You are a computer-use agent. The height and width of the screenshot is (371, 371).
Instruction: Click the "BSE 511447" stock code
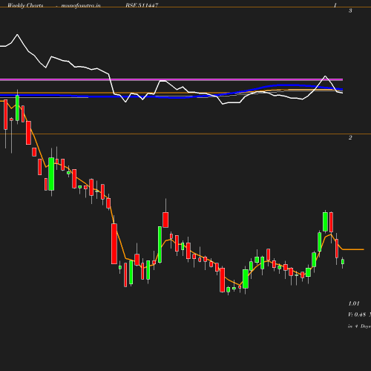[x=142, y=5]
